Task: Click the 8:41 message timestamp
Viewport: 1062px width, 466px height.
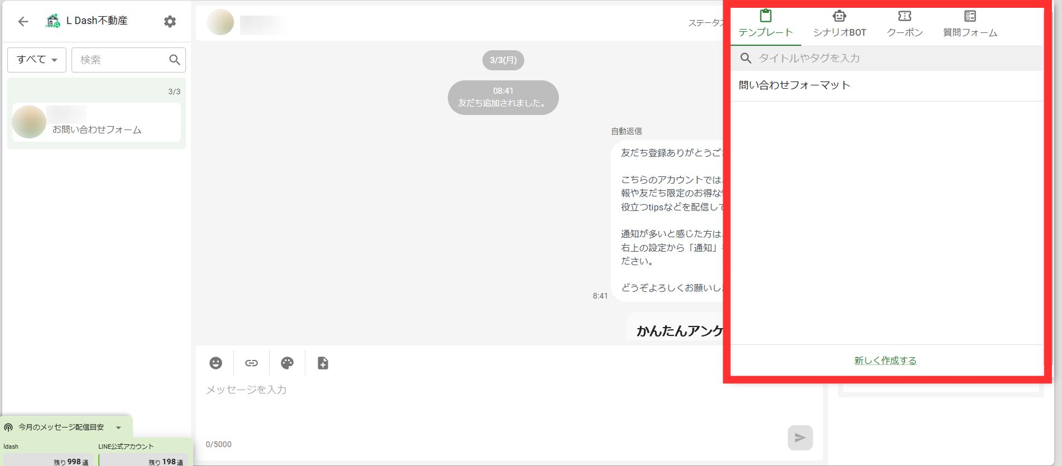Action: coord(600,296)
